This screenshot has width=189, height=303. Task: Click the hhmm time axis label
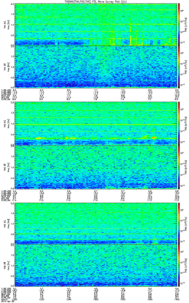pyautogui.click(x=4, y=299)
